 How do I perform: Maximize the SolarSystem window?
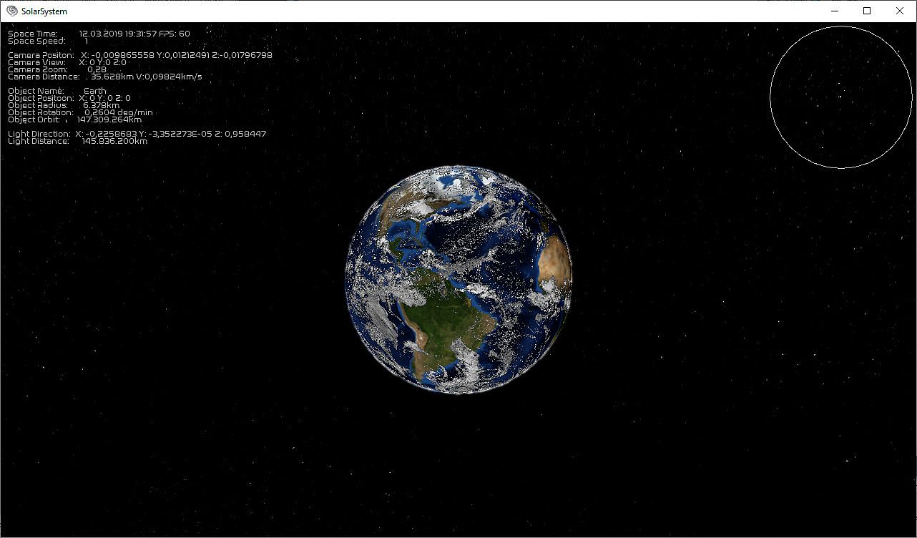pos(867,11)
